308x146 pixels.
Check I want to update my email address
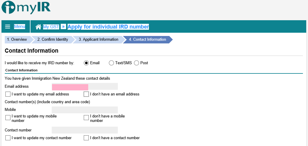tap(8, 94)
